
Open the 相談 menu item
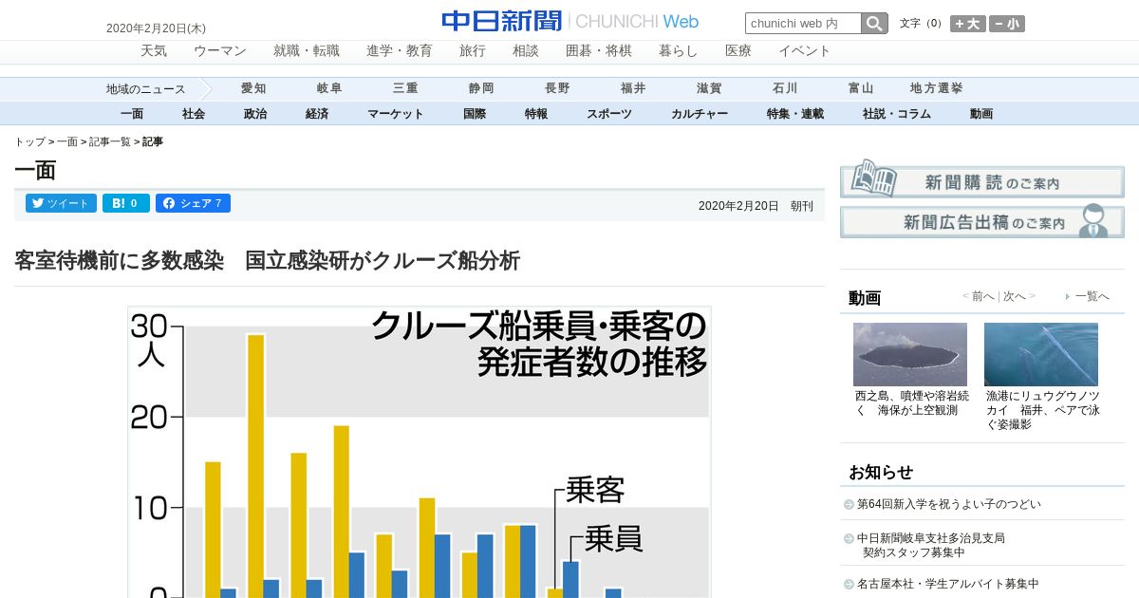(x=526, y=51)
